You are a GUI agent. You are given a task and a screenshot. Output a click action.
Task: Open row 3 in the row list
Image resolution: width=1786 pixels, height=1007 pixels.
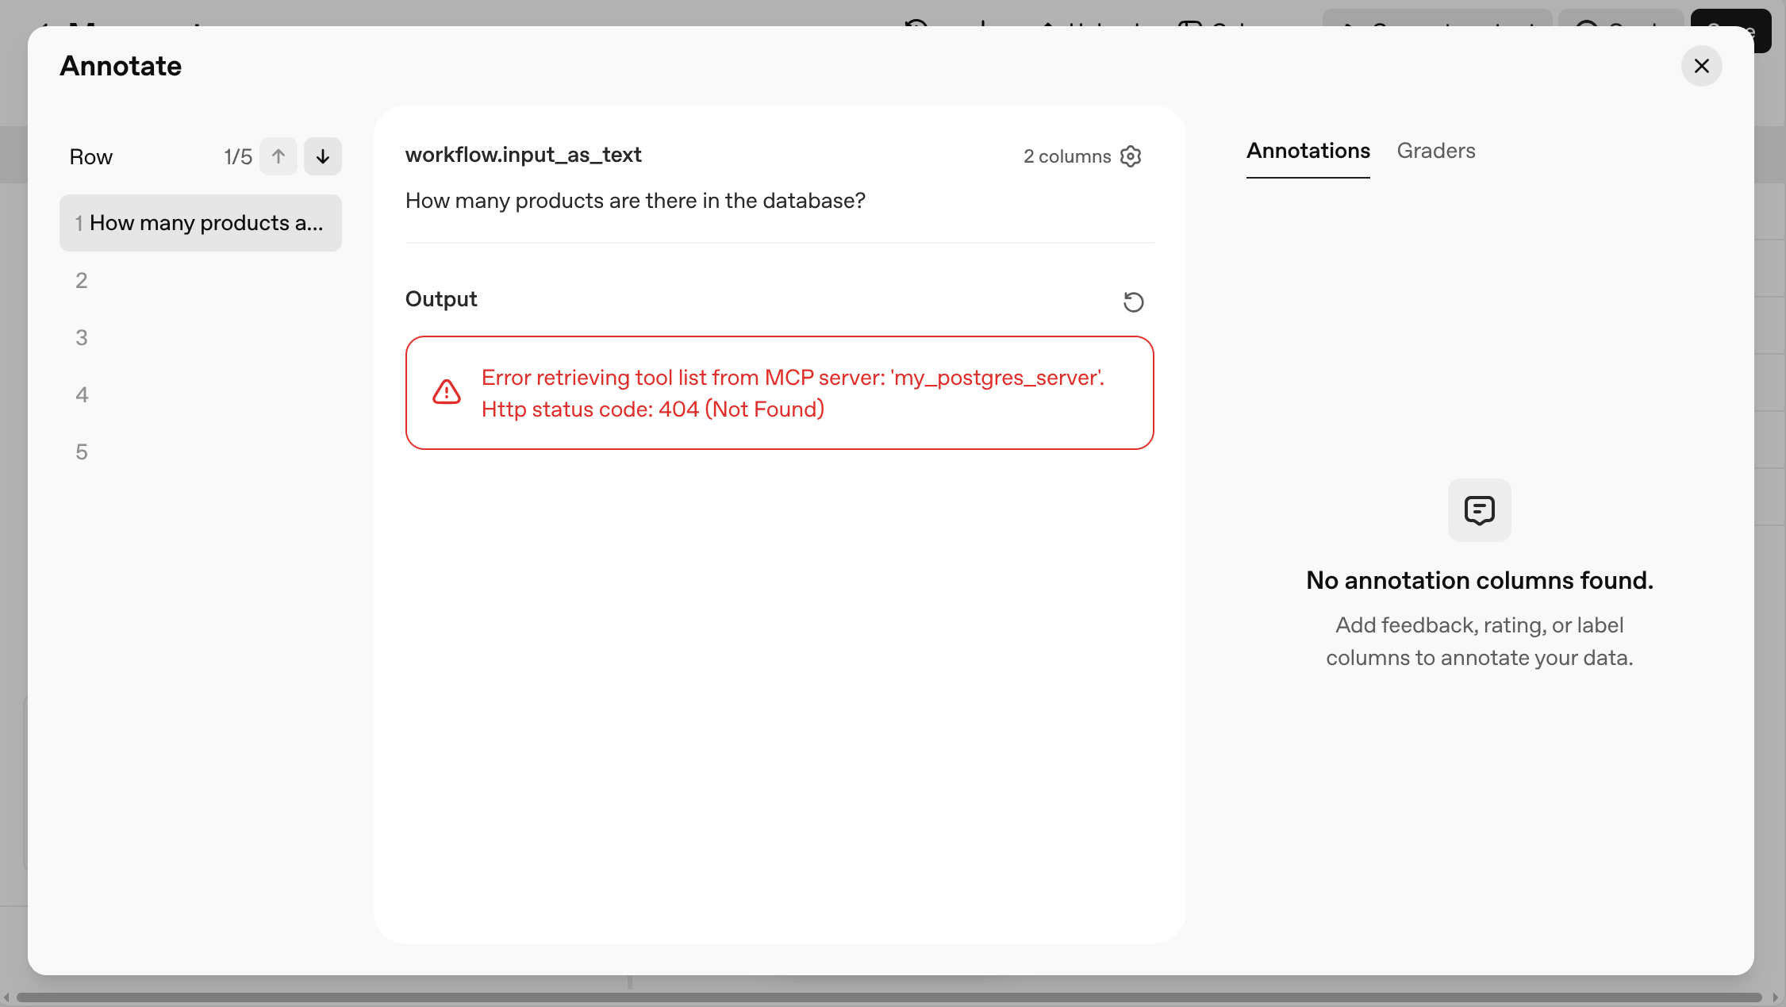point(82,337)
